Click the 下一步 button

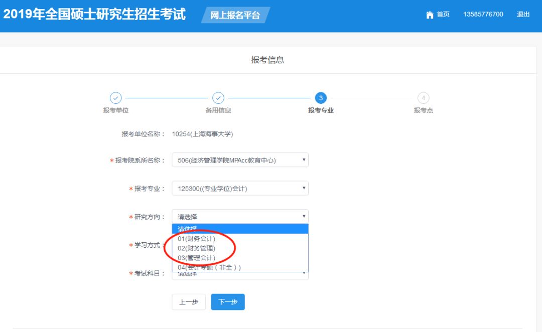click(228, 302)
